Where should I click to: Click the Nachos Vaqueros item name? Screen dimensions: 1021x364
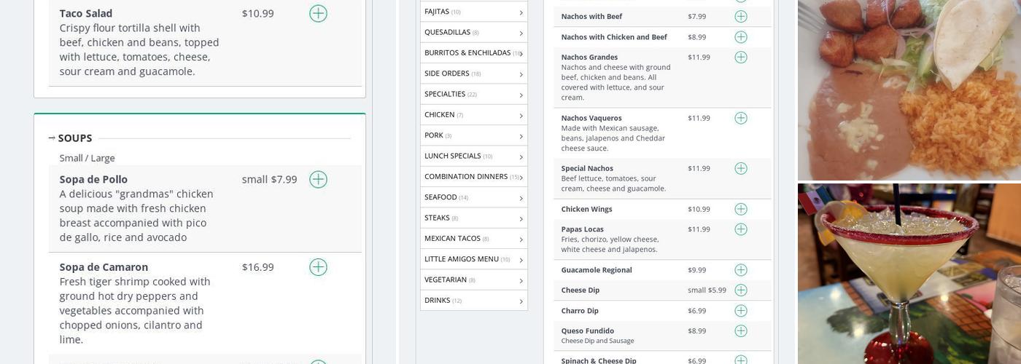[591, 118]
